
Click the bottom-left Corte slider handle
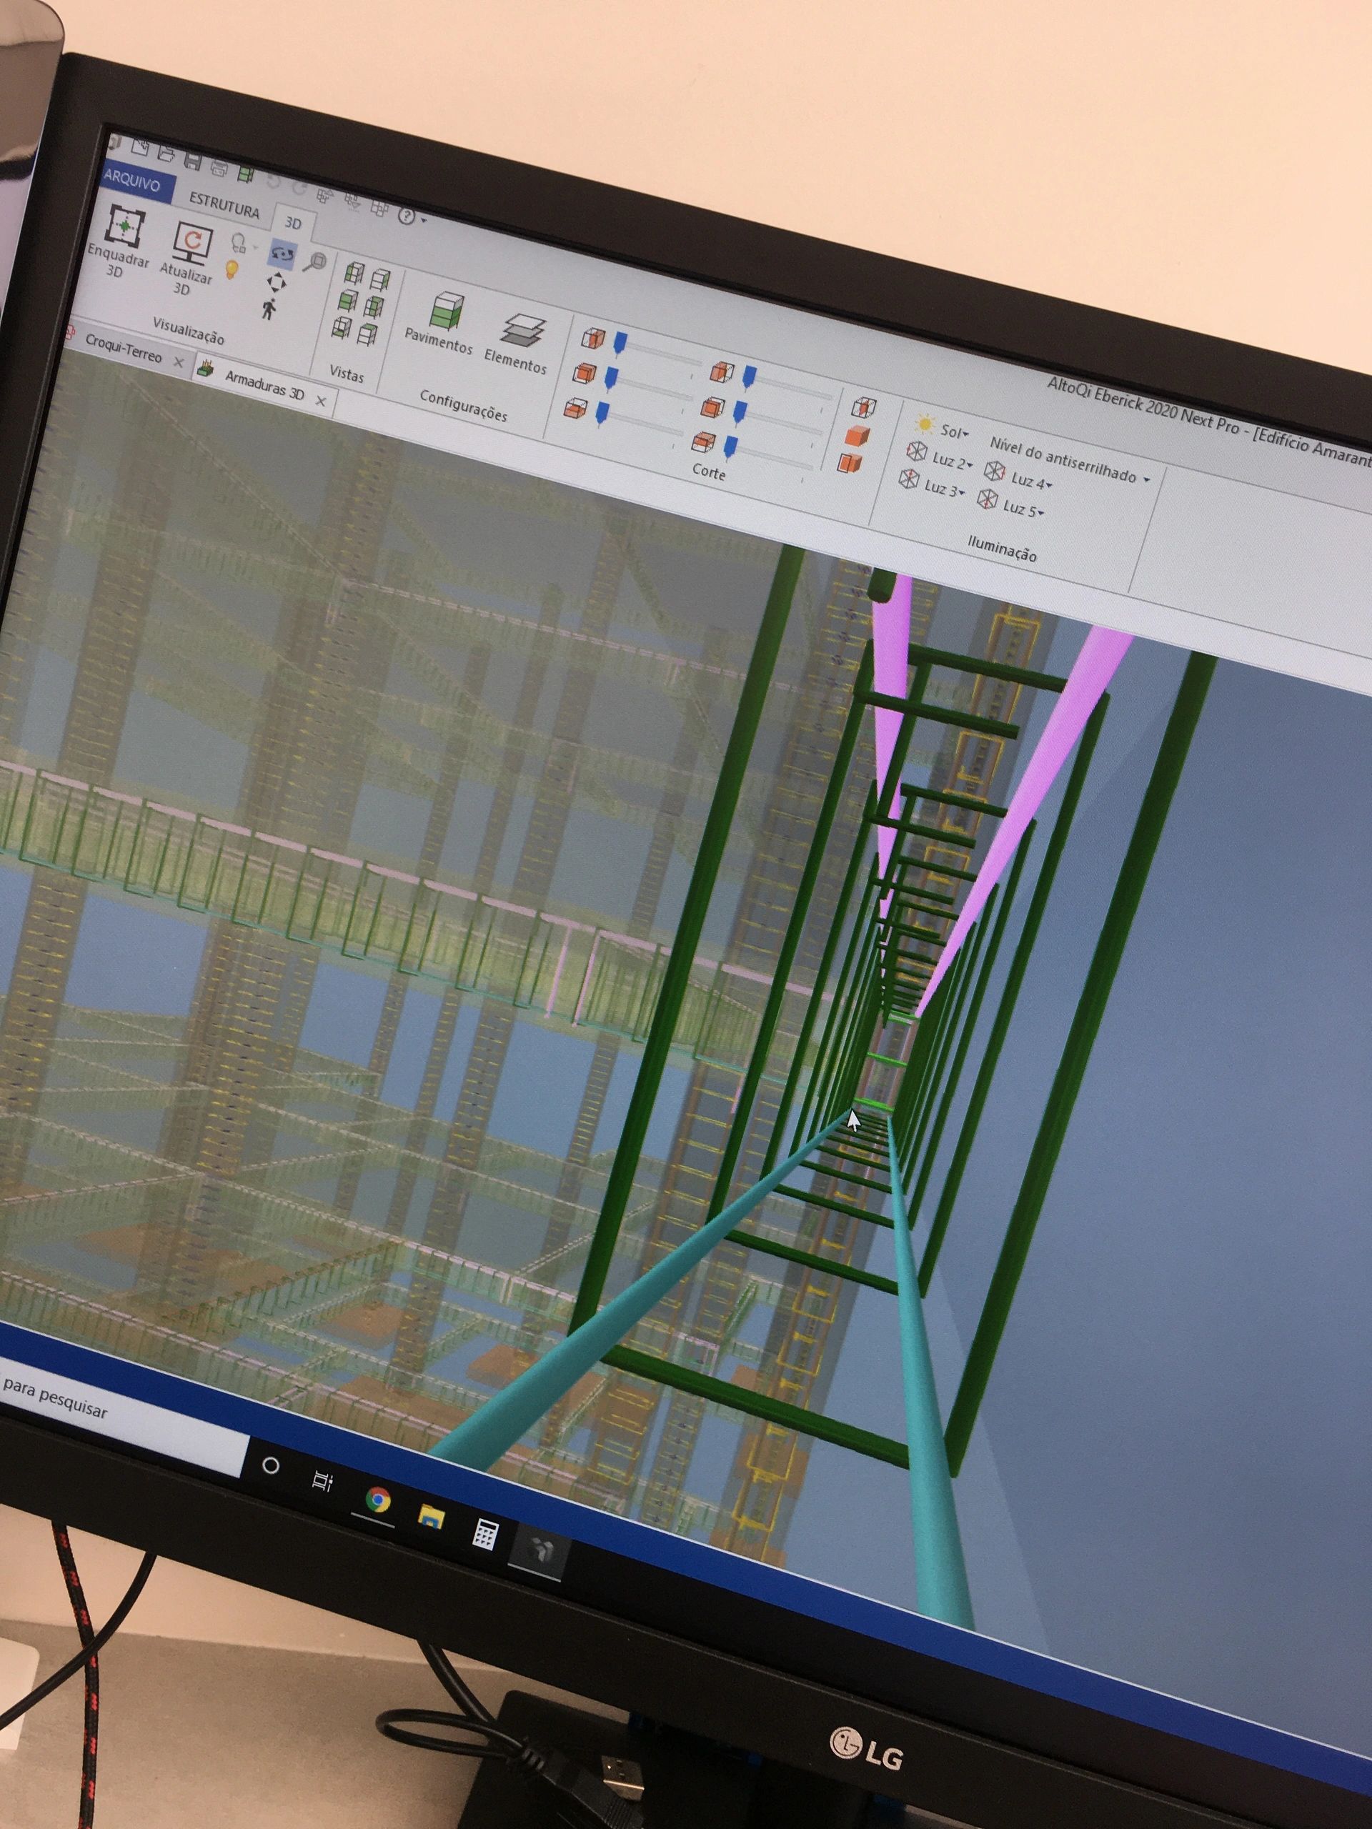coord(603,412)
